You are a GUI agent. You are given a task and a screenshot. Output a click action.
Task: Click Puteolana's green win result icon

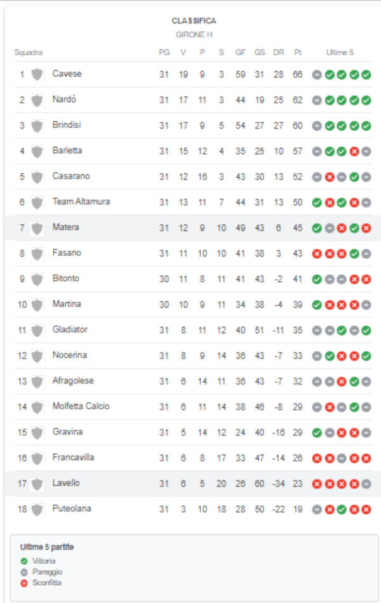342,510
